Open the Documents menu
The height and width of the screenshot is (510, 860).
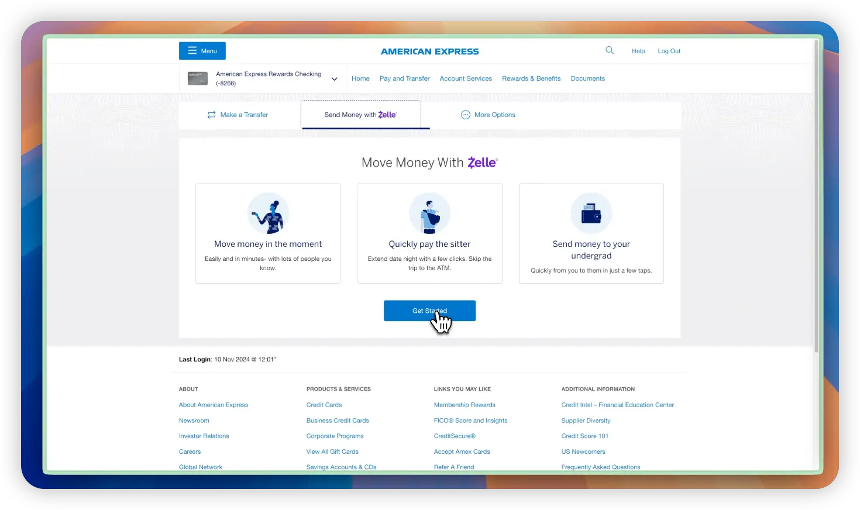click(587, 78)
